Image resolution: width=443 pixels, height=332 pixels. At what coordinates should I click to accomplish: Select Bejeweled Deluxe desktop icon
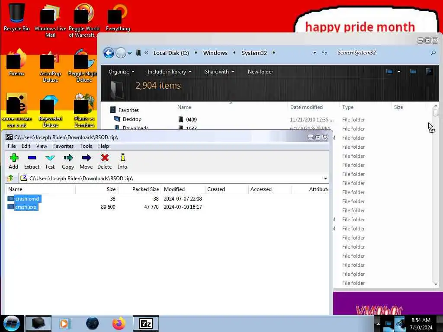coord(50,111)
